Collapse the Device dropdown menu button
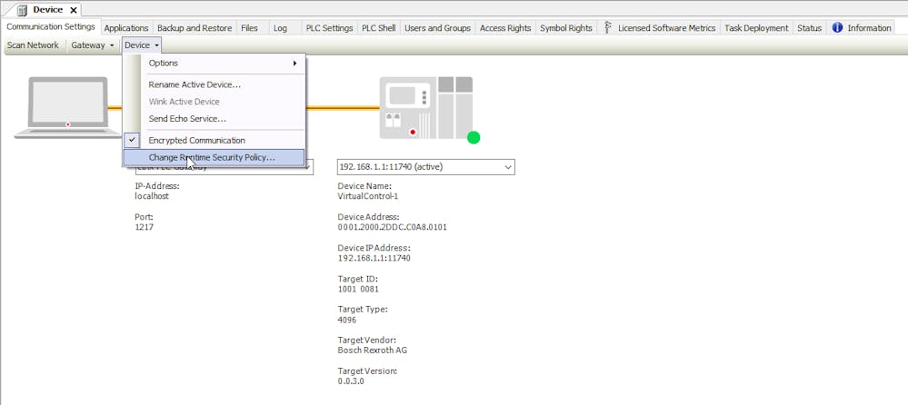This screenshot has width=908, height=405. click(x=142, y=45)
